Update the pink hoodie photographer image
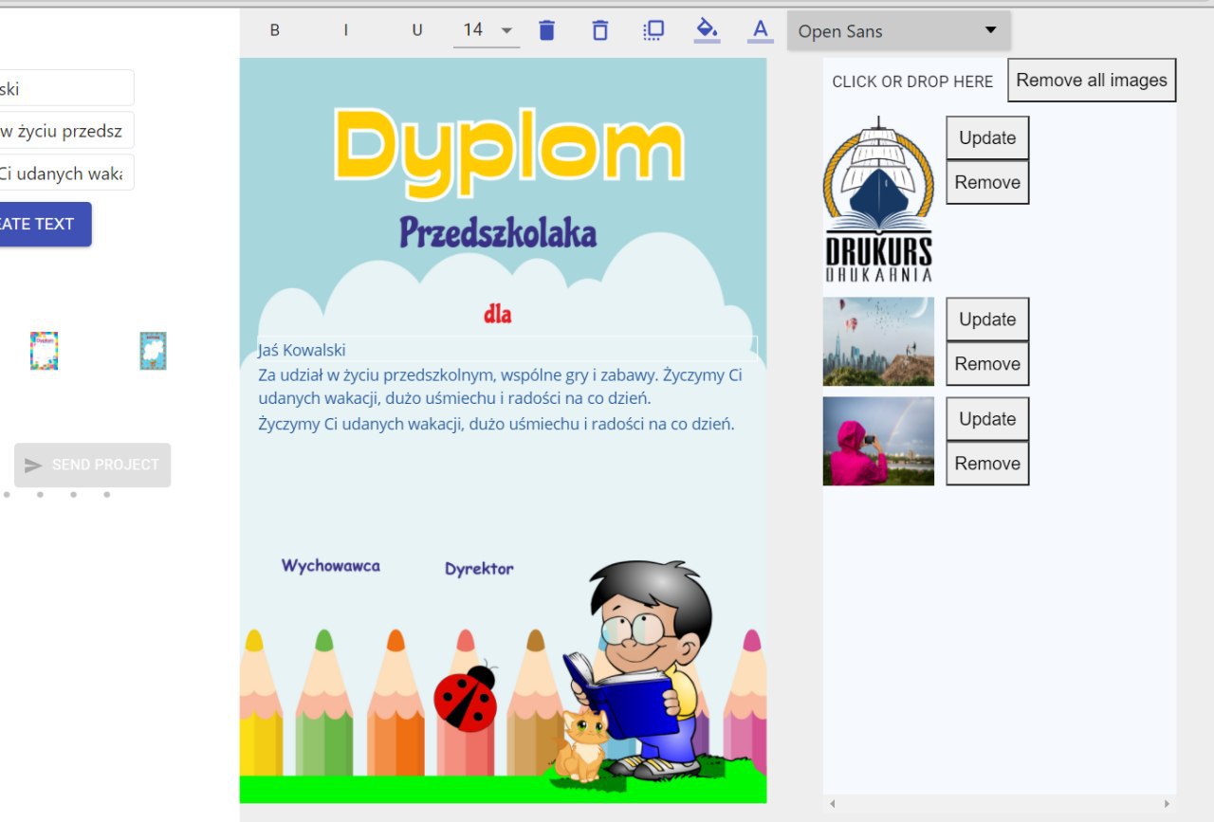 987,419
